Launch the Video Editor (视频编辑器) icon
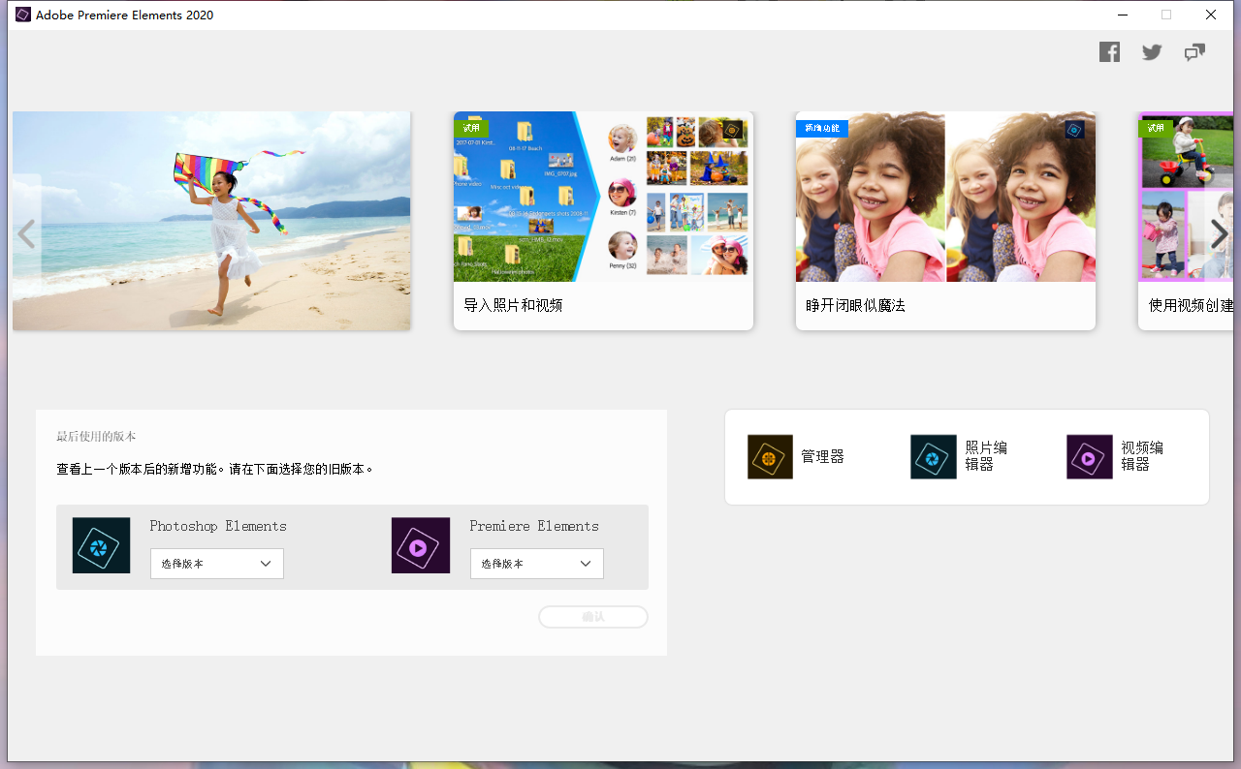This screenshot has width=1241, height=769. pyautogui.click(x=1089, y=456)
